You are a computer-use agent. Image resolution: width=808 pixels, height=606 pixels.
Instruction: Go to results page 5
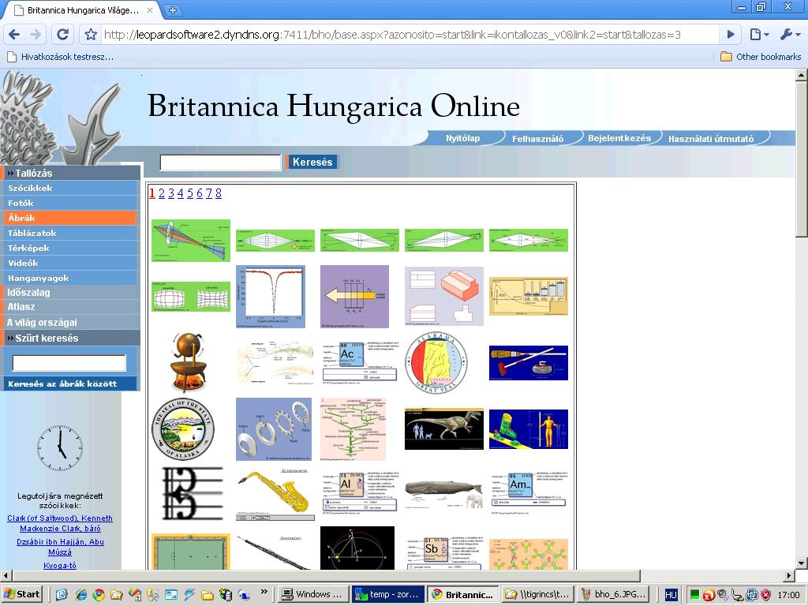coord(190,193)
